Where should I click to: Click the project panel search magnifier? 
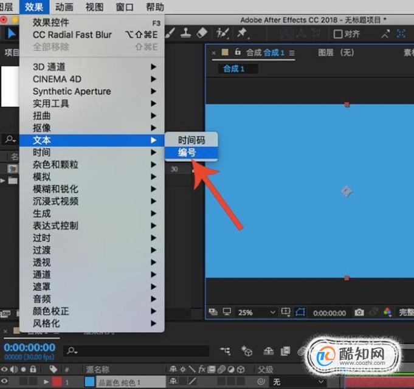click(10, 139)
